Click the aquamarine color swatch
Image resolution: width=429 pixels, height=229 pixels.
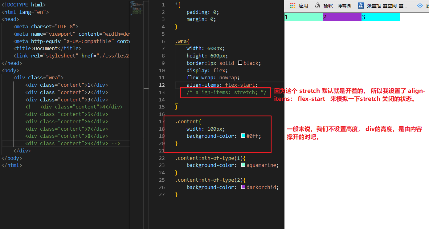(243, 165)
